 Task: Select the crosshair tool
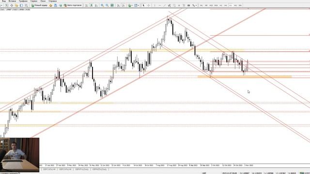[149, 5]
